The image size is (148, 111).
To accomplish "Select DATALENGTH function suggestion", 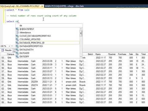I will [x=47, y=50].
